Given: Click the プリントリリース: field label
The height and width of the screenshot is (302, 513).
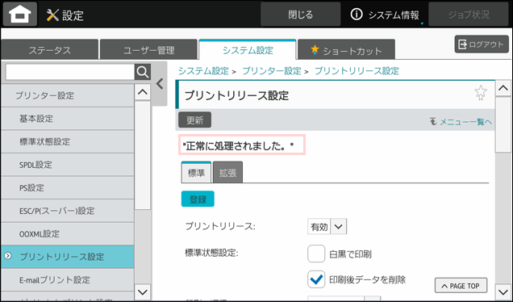Looking at the screenshot, I should pos(220,226).
